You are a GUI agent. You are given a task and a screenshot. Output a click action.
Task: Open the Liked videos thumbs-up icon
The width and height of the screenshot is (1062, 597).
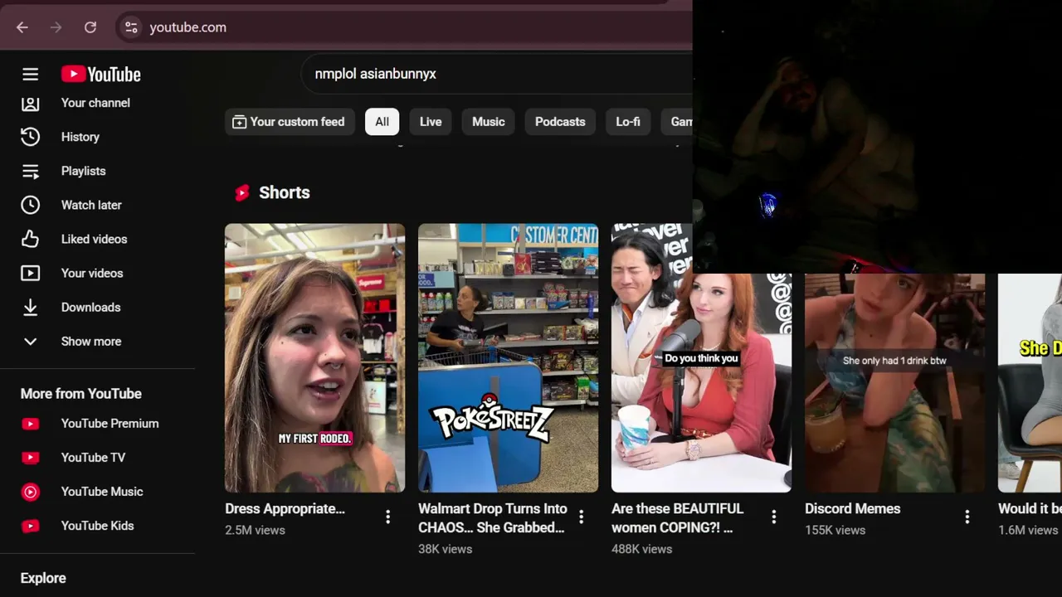pos(30,239)
